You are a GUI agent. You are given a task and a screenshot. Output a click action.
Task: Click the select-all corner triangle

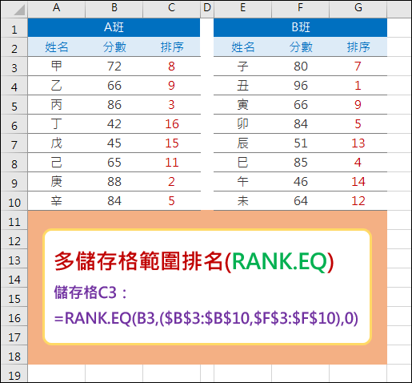(19, 10)
